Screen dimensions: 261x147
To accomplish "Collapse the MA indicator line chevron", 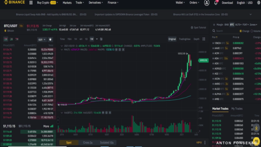I will coord(62,50).
